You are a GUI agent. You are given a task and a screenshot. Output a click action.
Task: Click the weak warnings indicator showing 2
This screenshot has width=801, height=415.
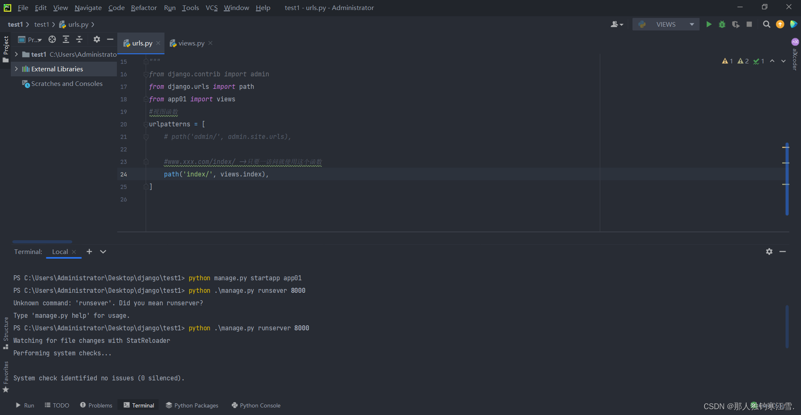tap(743, 61)
